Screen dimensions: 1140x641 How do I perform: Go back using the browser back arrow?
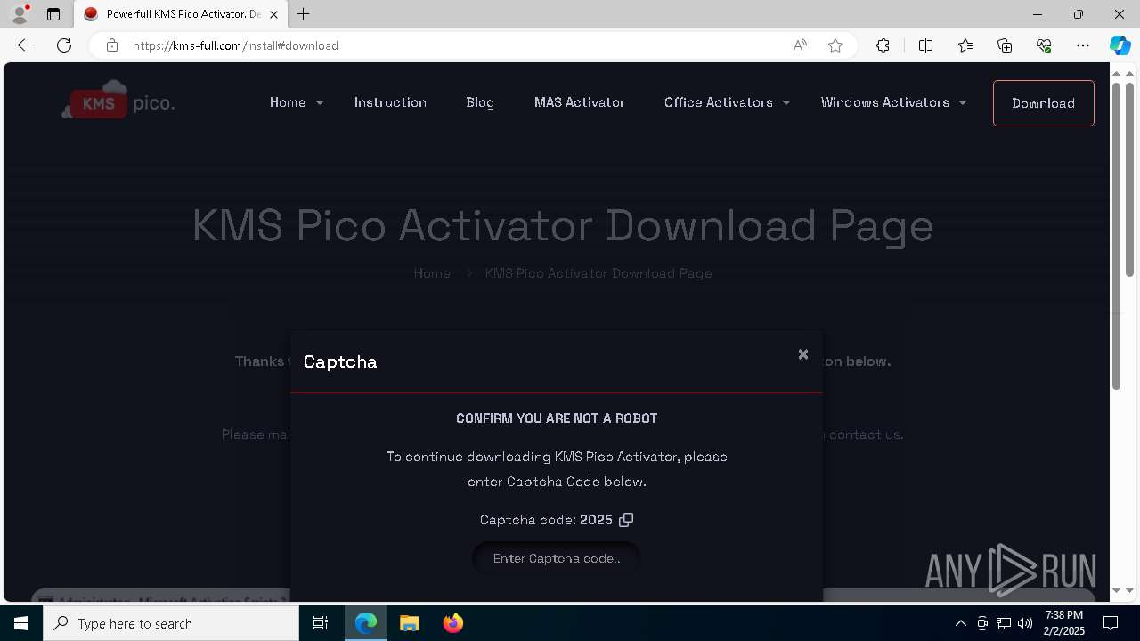click(25, 45)
